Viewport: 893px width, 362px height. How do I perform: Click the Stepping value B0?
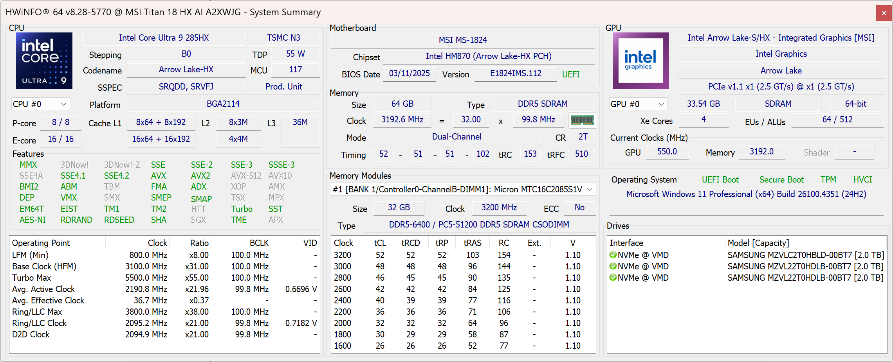click(186, 54)
